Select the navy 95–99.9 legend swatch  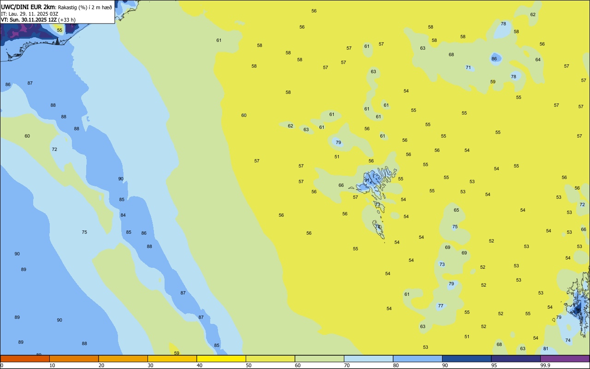coord(516,358)
